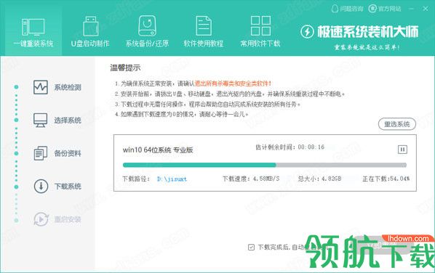The height and width of the screenshot is (273, 435).
Task: Click the lightning bolt logo icon
Action: click(x=307, y=32)
